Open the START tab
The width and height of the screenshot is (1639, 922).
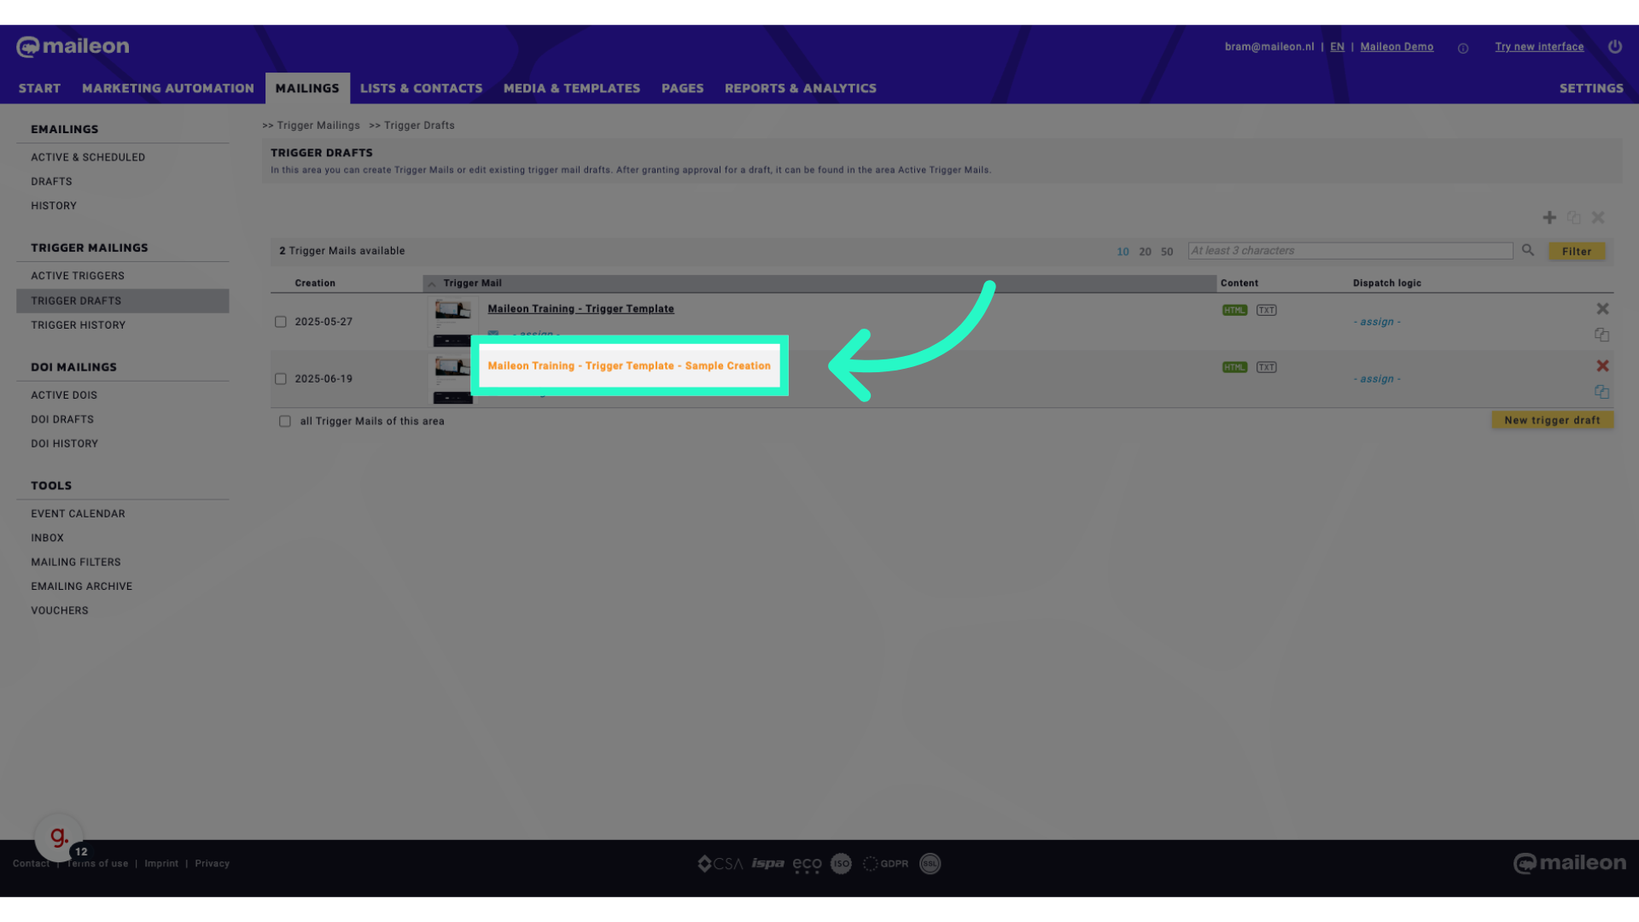[x=39, y=88]
